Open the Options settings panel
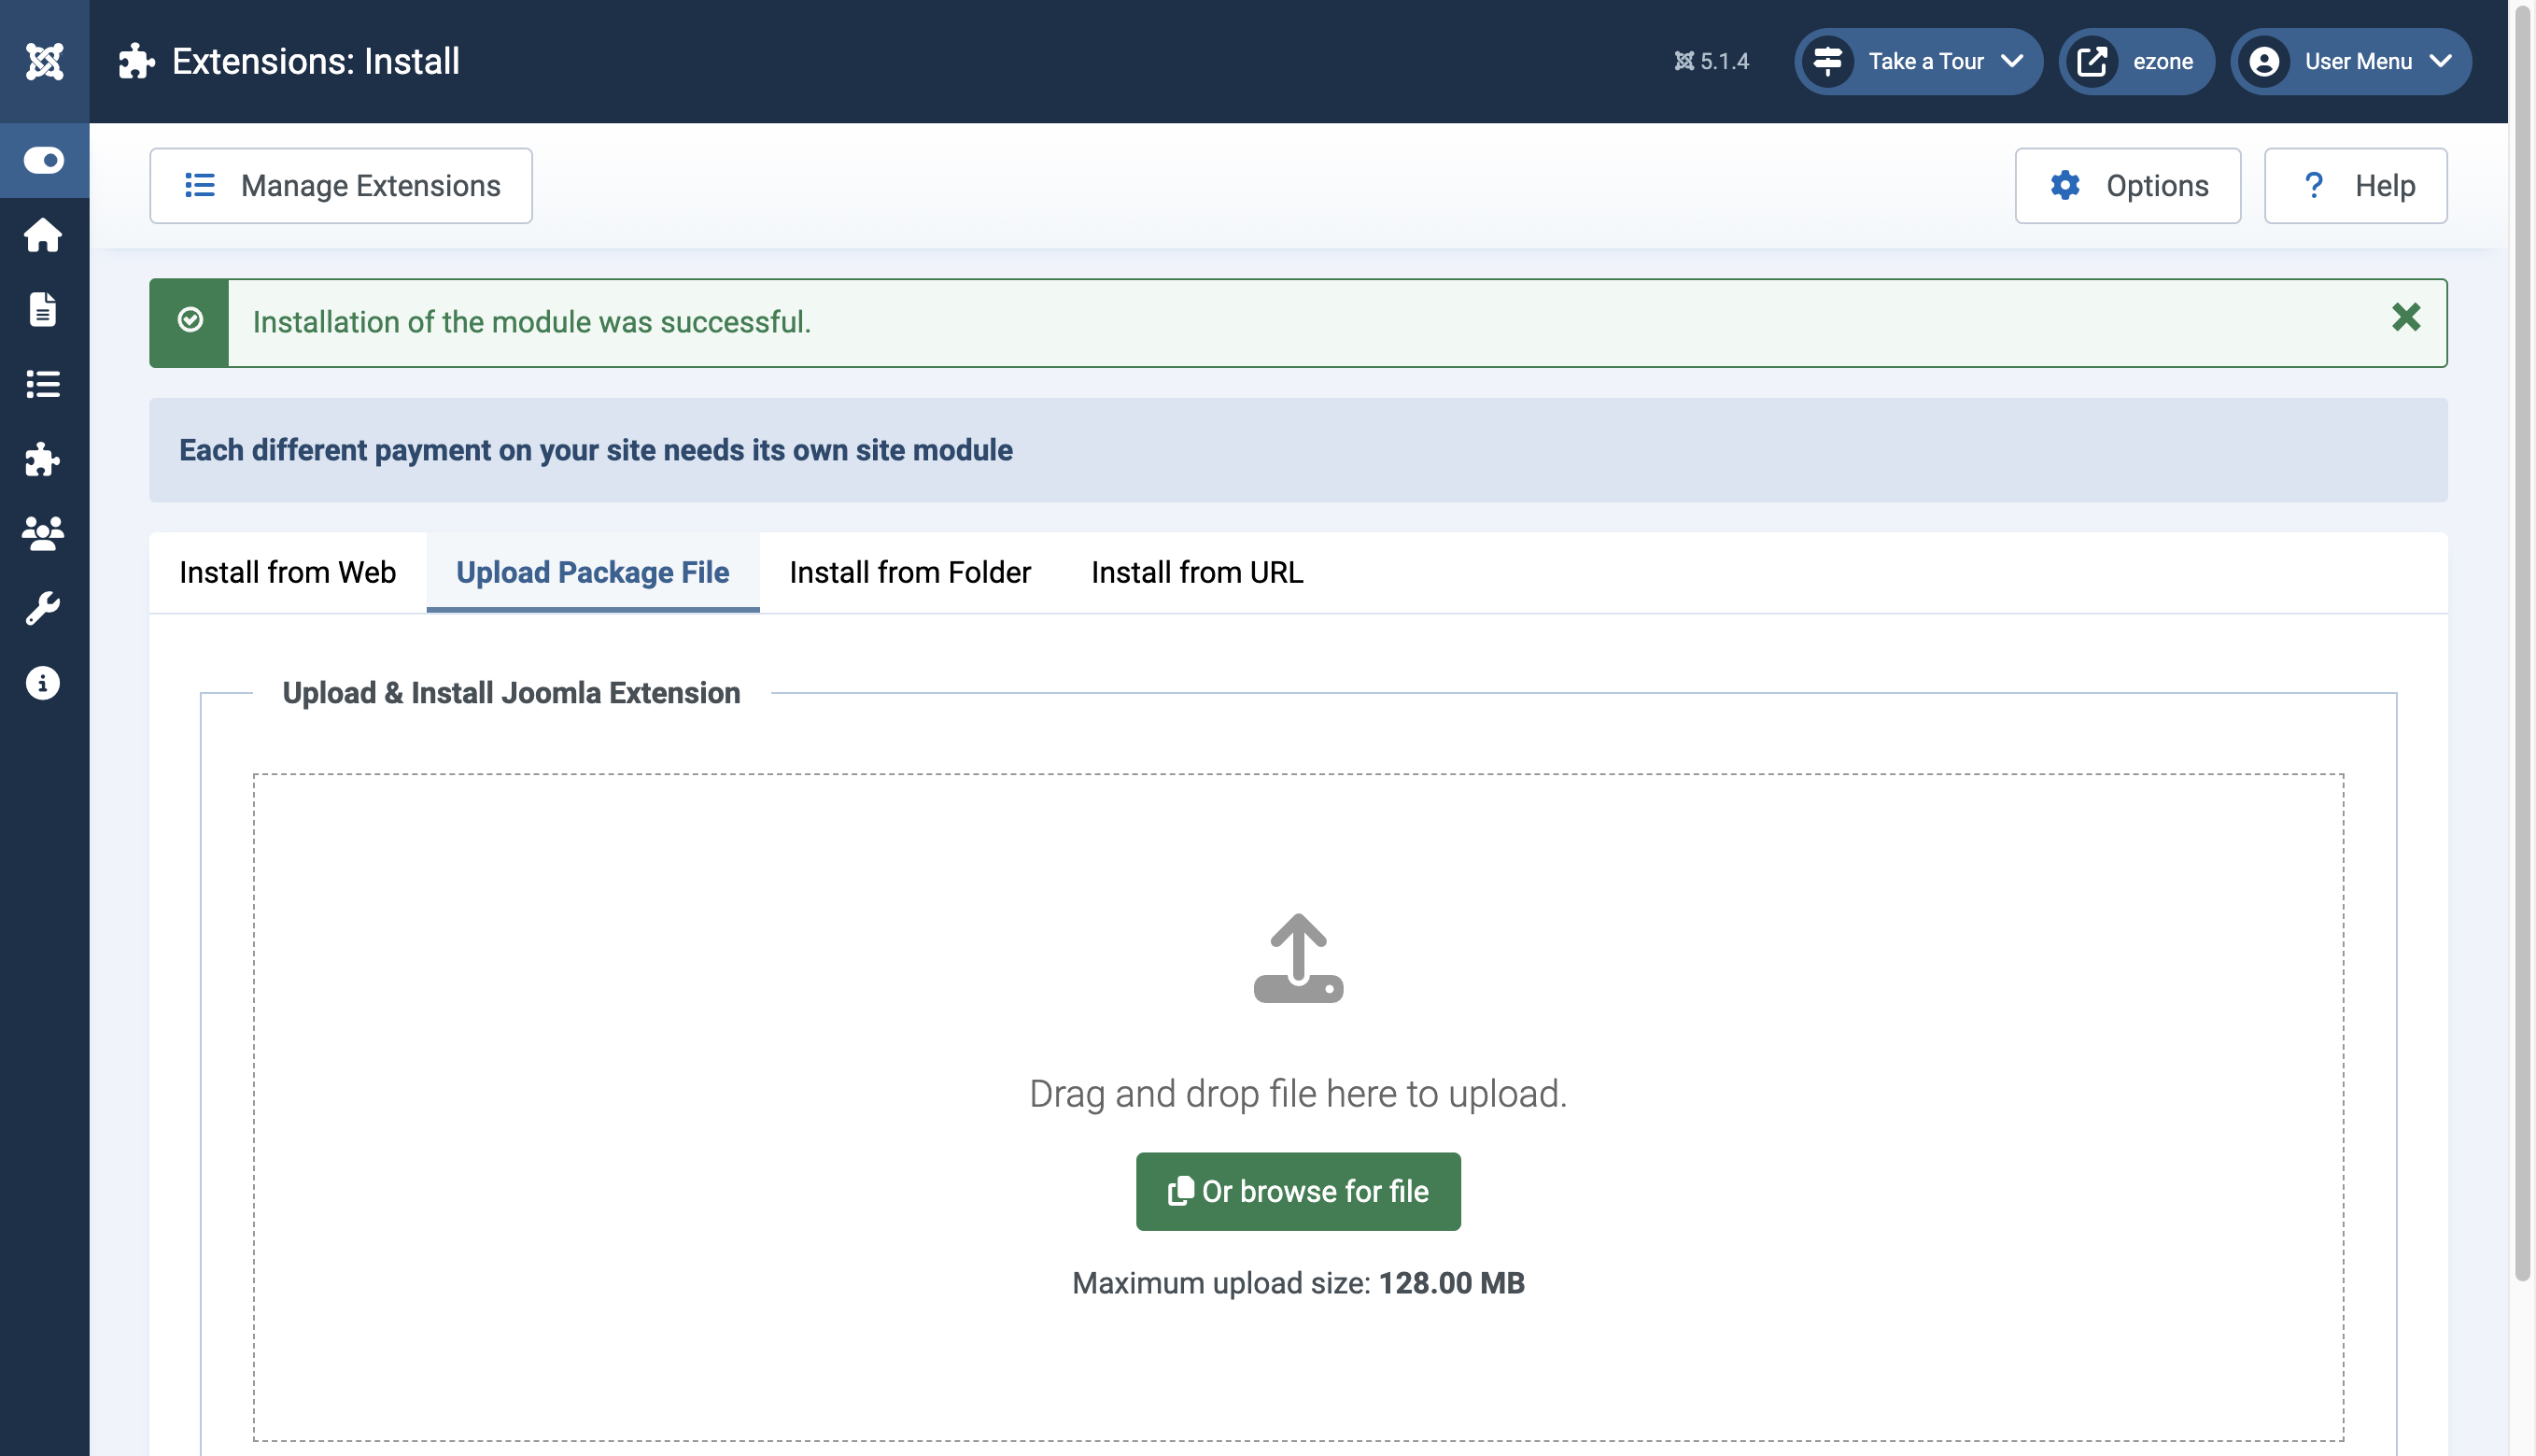This screenshot has width=2536, height=1456. click(2127, 185)
